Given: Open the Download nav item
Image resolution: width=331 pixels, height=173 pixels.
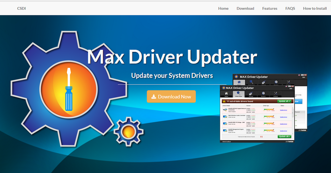Looking at the screenshot, I should tap(245, 9).
